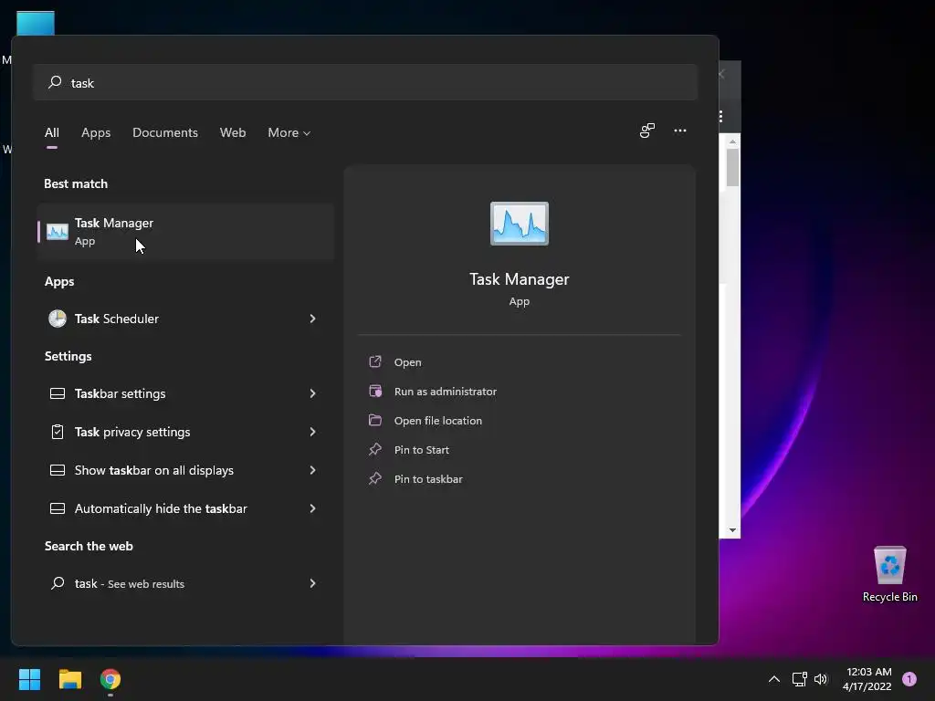Click the web search magnifier icon
This screenshot has width=935, height=701.
coord(58,583)
